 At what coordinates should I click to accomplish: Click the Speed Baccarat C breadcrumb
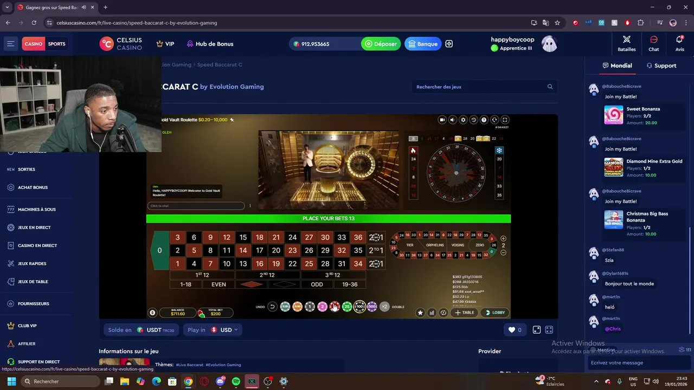pyautogui.click(x=220, y=64)
